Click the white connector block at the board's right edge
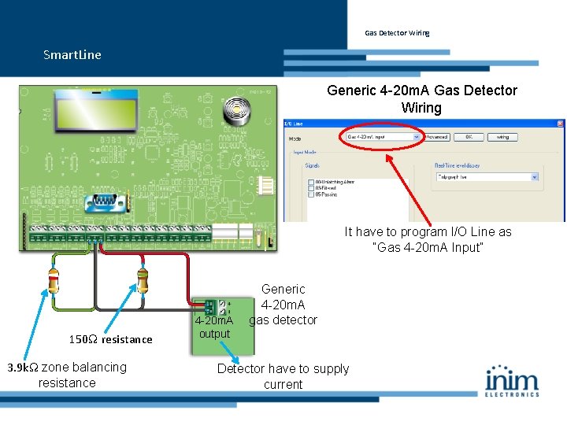This screenshot has height=425, width=567. 266,185
